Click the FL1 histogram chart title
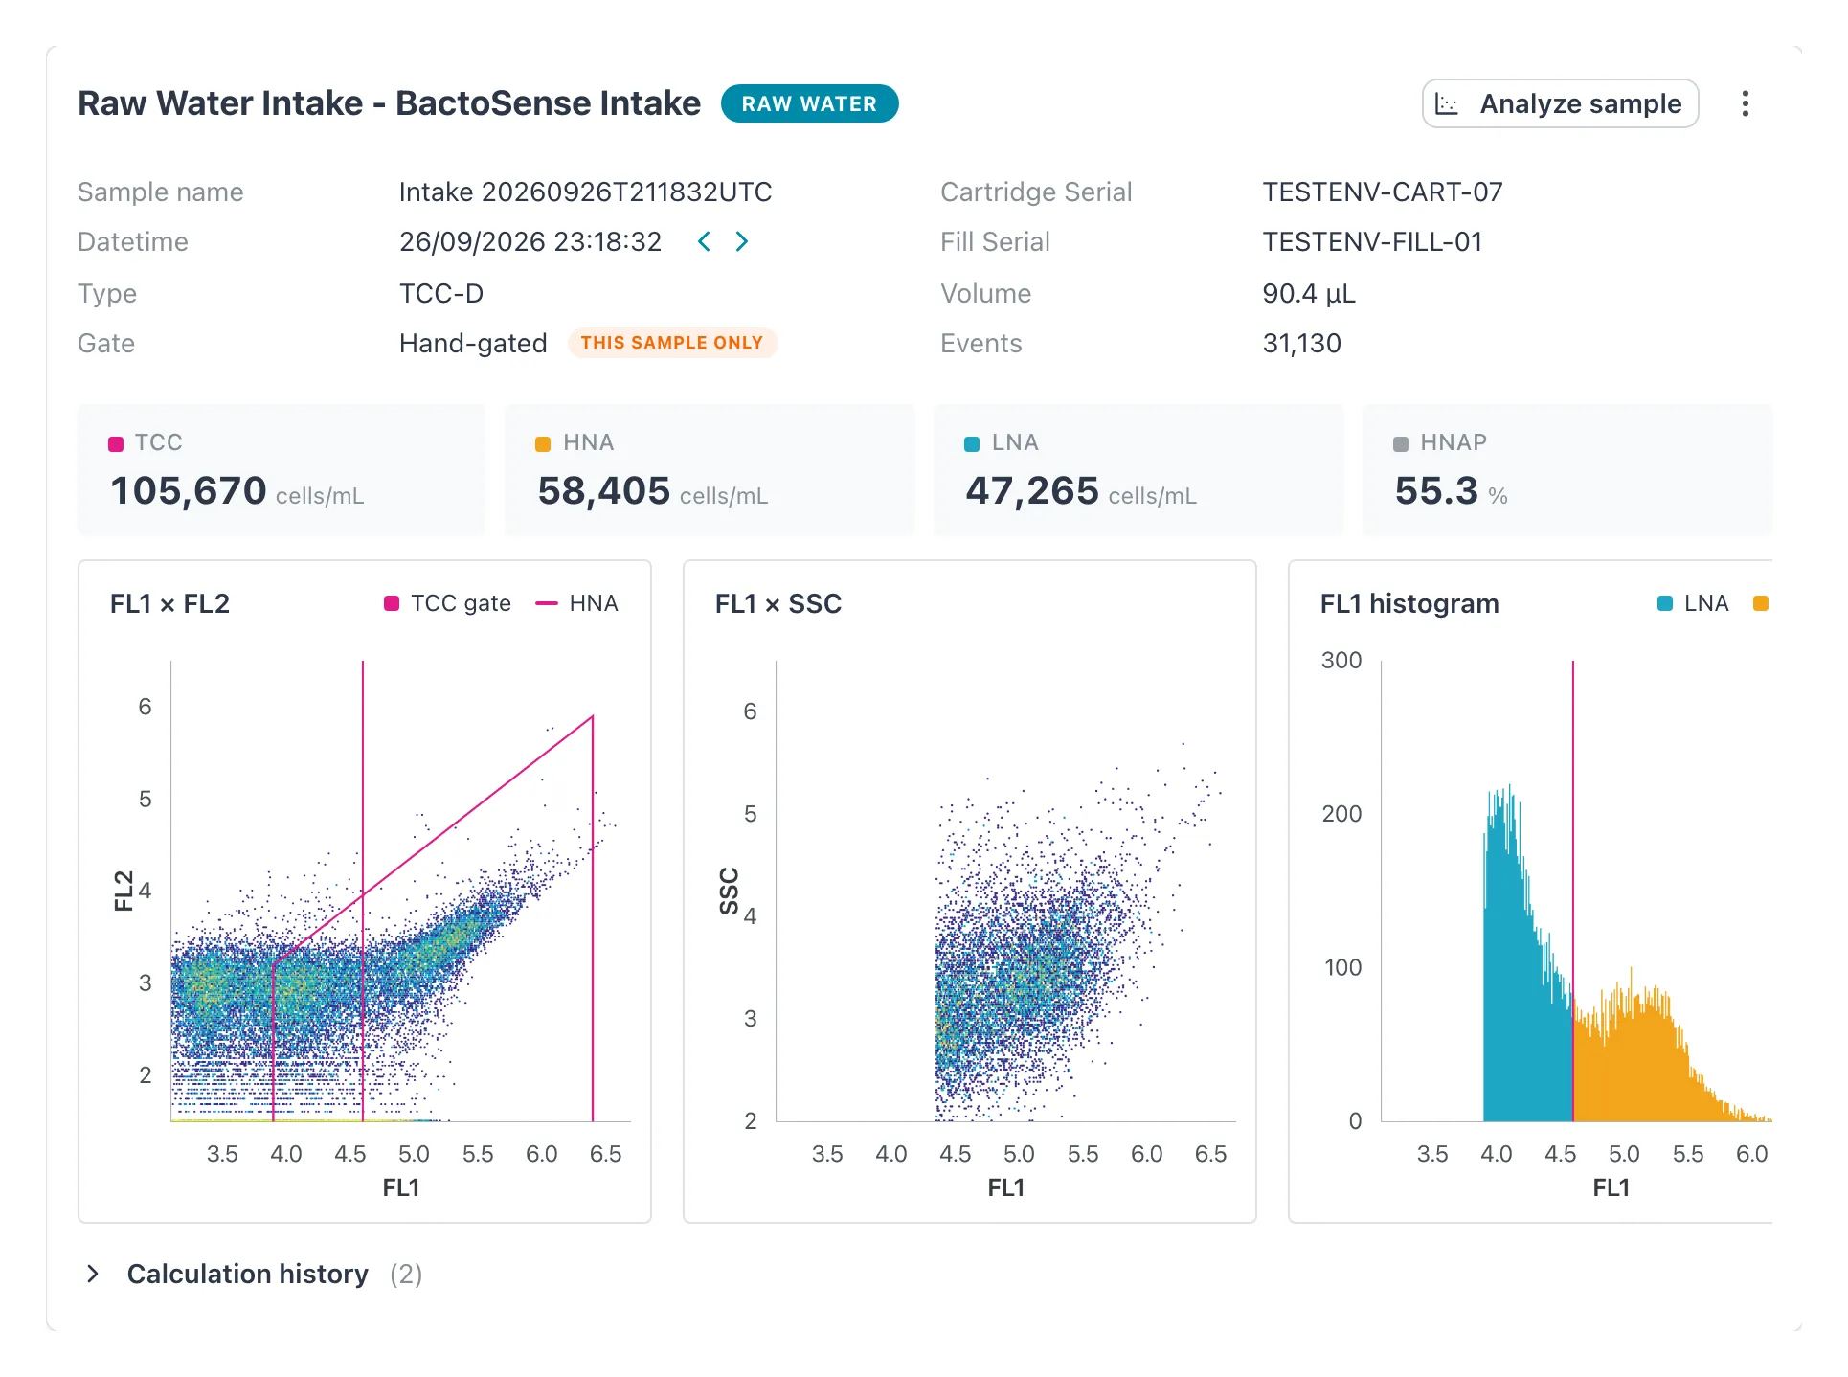 [1409, 603]
